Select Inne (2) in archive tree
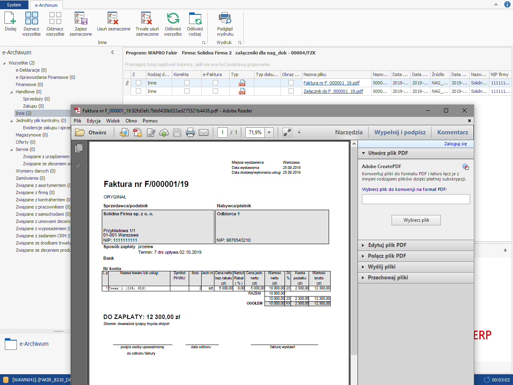This screenshot has width=513, height=385. point(24,113)
